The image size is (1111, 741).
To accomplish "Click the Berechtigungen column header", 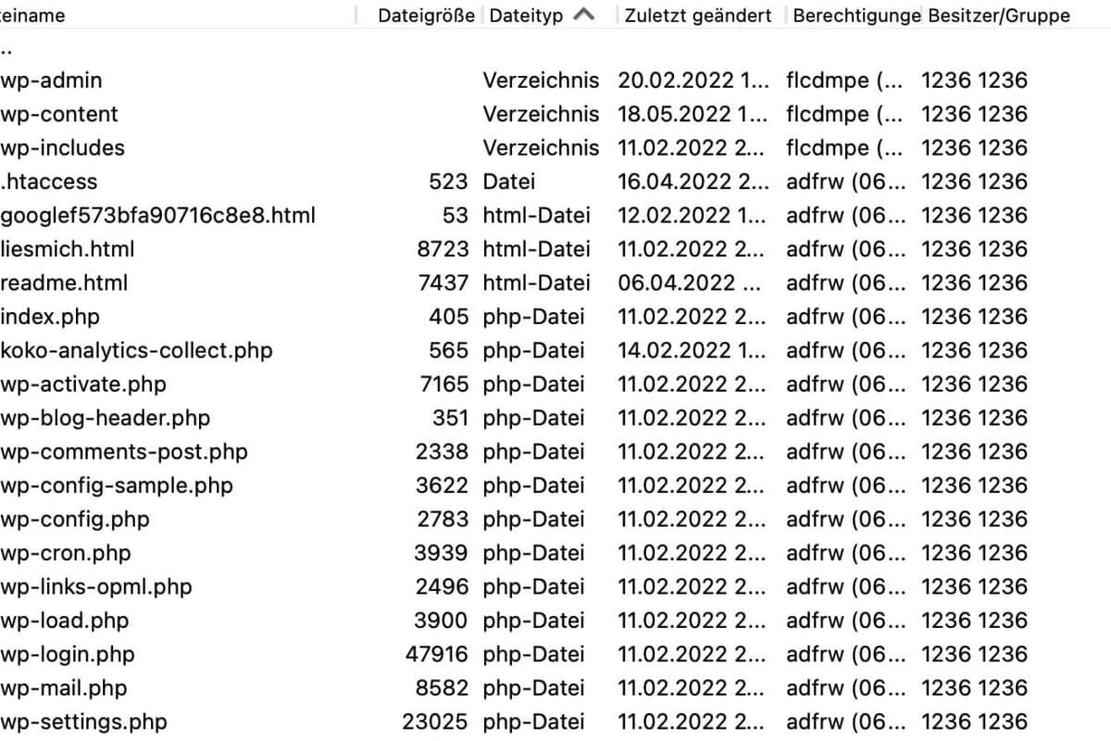I will pos(856,16).
